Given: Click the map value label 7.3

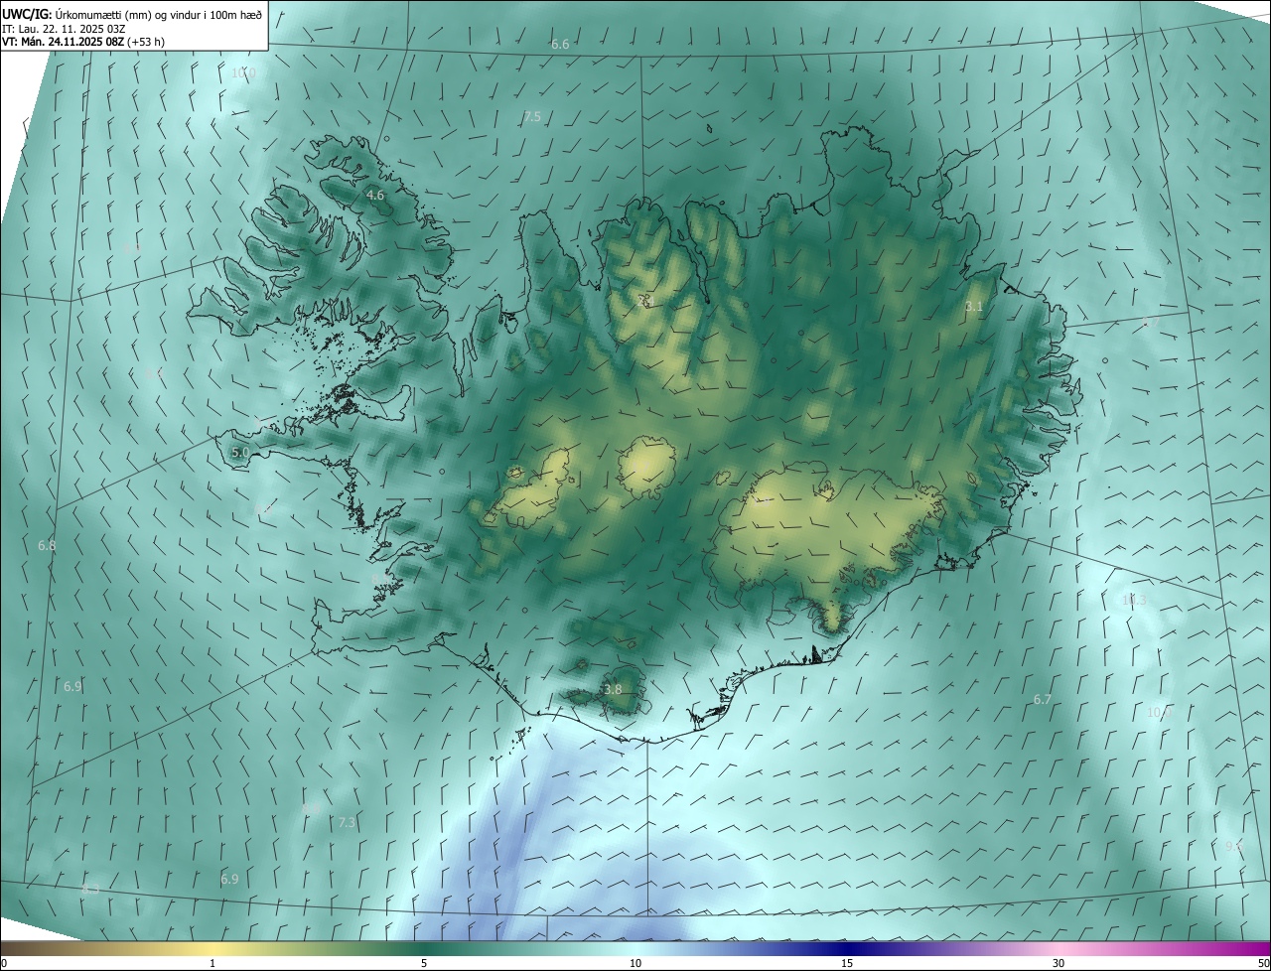Looking at the screenshot, I should tap(347, 823).
